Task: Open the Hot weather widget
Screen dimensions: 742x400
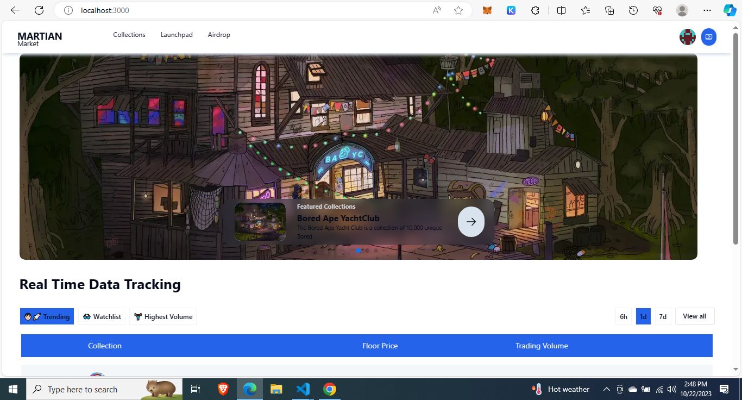Action: coord(561,389)
